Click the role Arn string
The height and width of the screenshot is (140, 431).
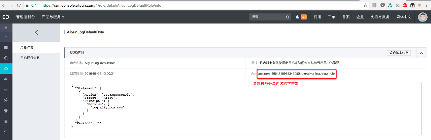(297, 73)
